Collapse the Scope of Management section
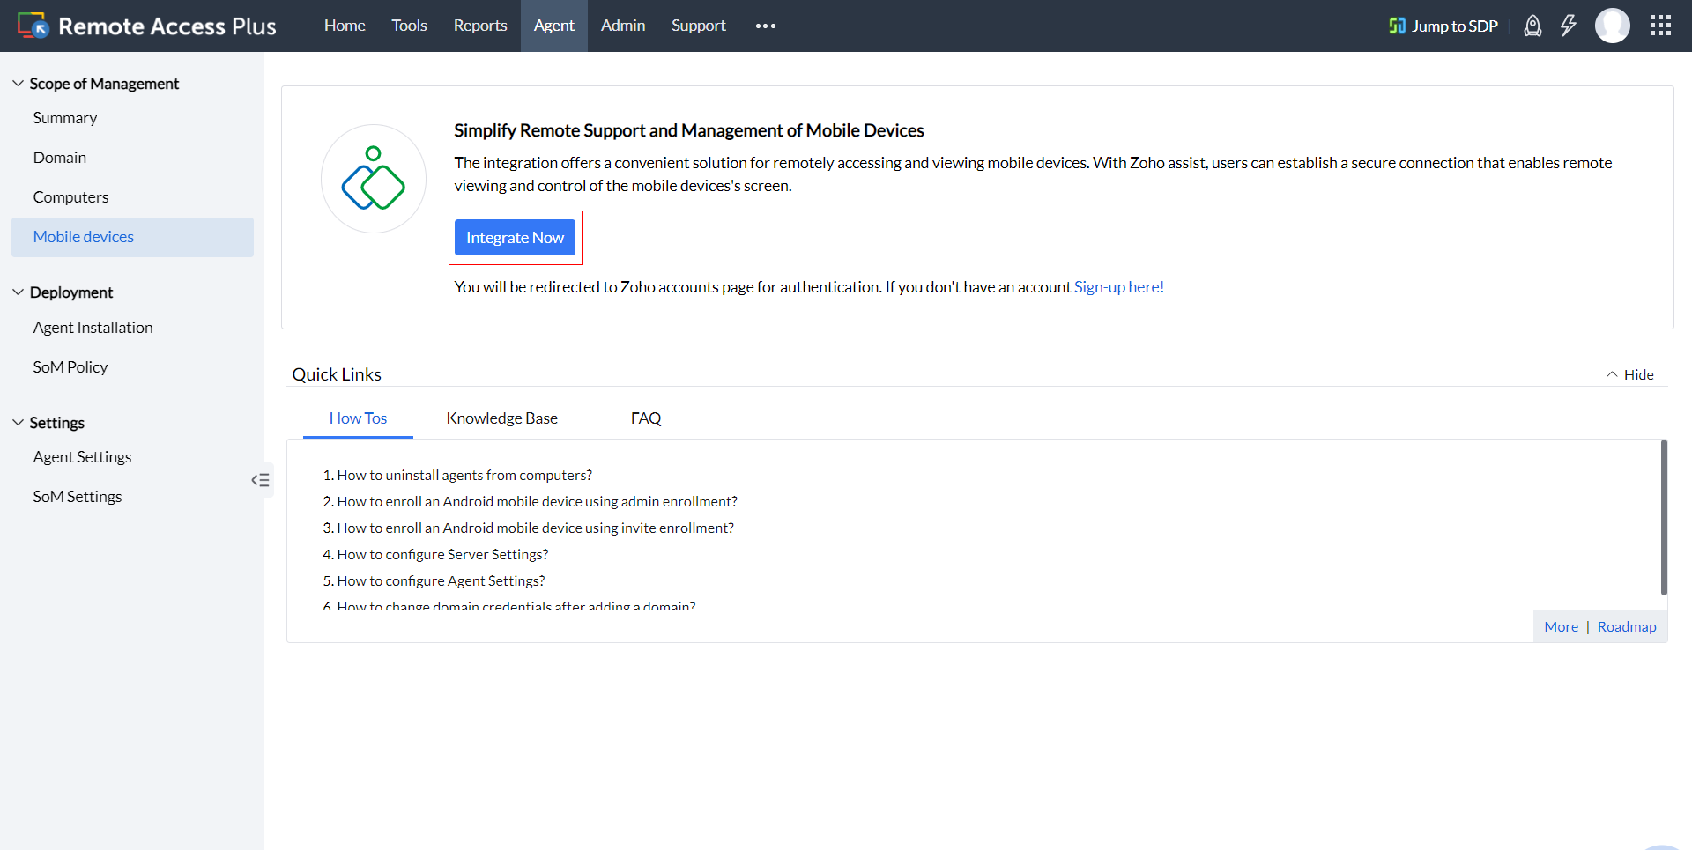Viewport: 1692px width, 850px height. tap(19, 83)
